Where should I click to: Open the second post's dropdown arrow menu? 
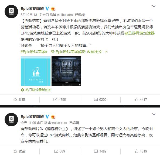(x=154, y=114)
